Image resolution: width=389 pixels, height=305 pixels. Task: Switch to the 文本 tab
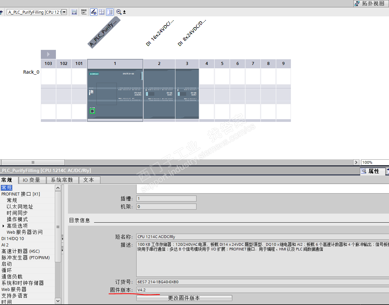coord(90,180)
